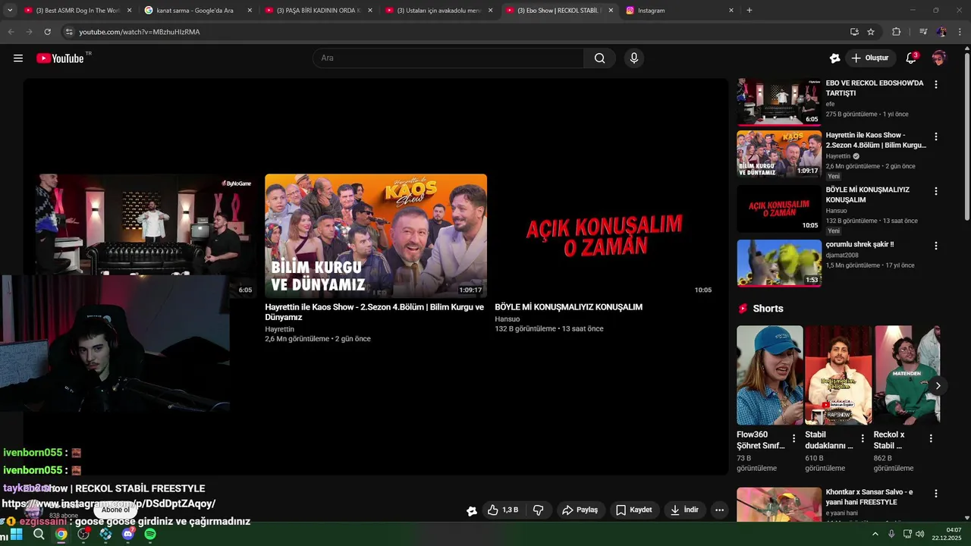The image size is (971, 546).
Task: Open the Flow360 Şöhret Sınıf short thumbnail
Action: click(769, 375)
